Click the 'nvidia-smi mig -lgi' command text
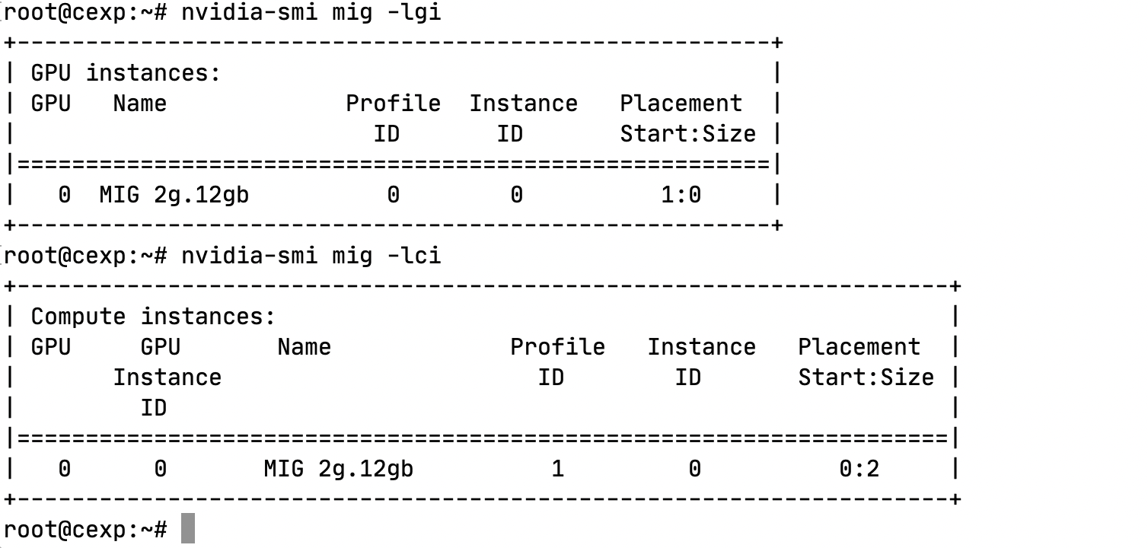 click(311, 13)
